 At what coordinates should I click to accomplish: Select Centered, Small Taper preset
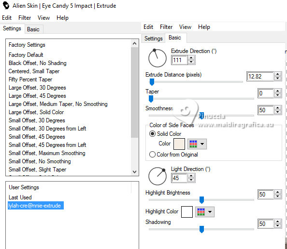[x=34, y=71]
